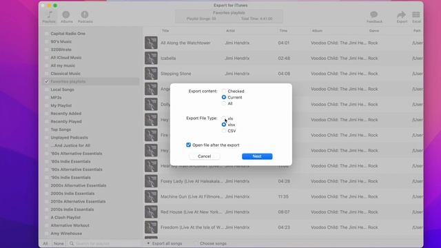Sort by the Artist column header

(230, 30)
